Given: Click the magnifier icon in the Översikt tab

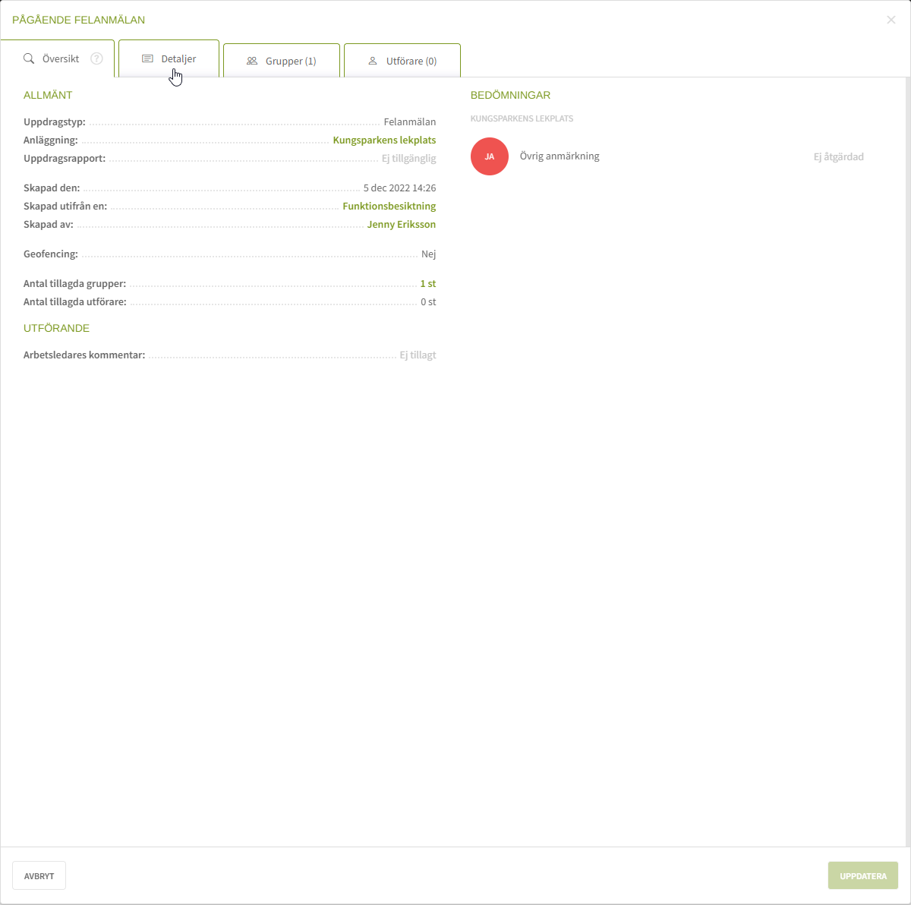Looking at the screenshot, I should (x=29, y=58).
